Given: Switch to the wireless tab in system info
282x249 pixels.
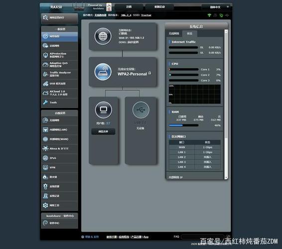Looking at the screenshot, I should point(174,34).
